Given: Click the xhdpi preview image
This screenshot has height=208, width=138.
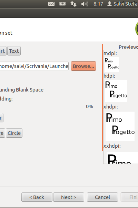Looking at the screenshot, I should tap(120, 126).
